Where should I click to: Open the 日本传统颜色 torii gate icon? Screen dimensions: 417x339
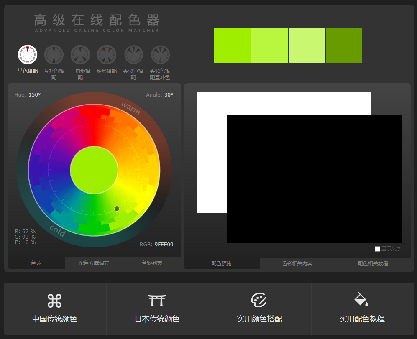pos(157,301)
